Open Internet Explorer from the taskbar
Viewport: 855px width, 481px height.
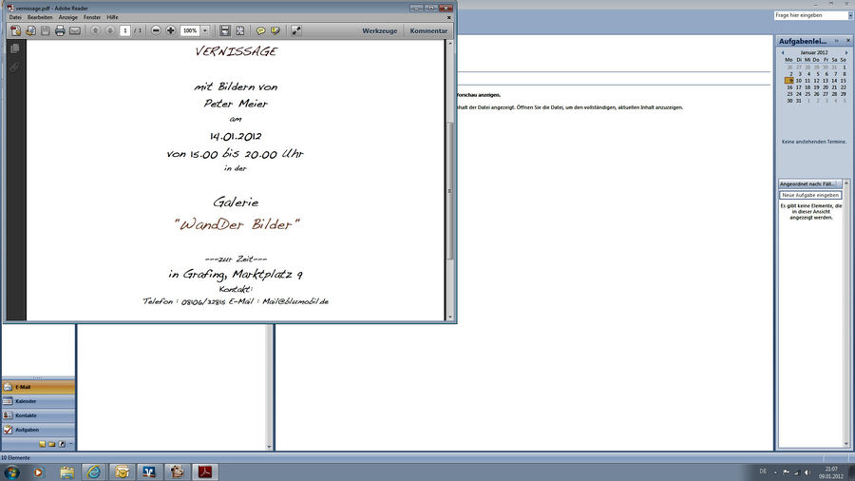tap(94, 471)
